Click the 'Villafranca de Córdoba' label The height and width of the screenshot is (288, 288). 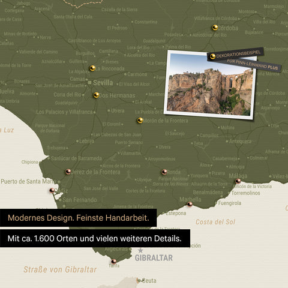[x=215, y=19]
